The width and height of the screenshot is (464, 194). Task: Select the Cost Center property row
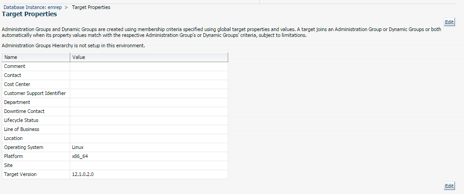pyautogui.click(x=115, y=85)
